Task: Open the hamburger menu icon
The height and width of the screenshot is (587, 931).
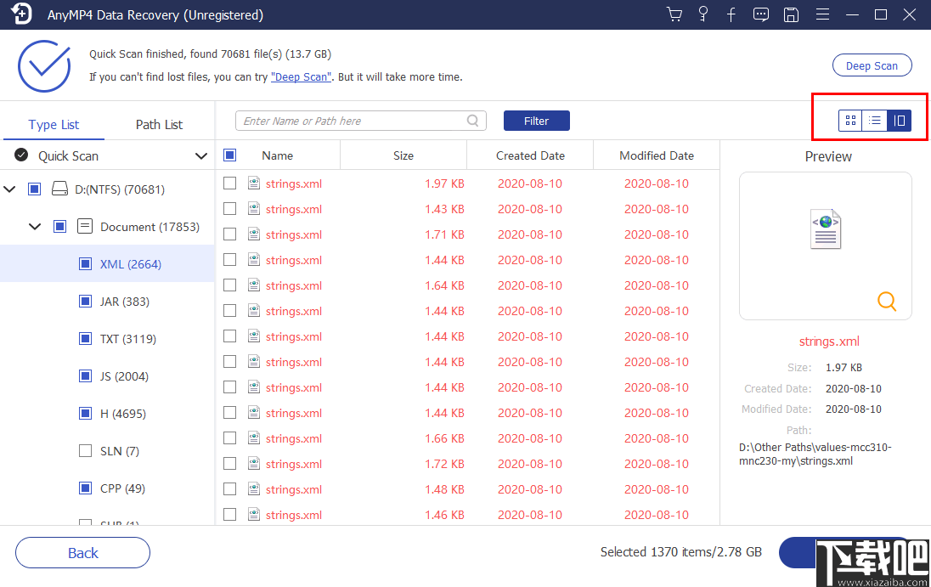Action: 822,14
